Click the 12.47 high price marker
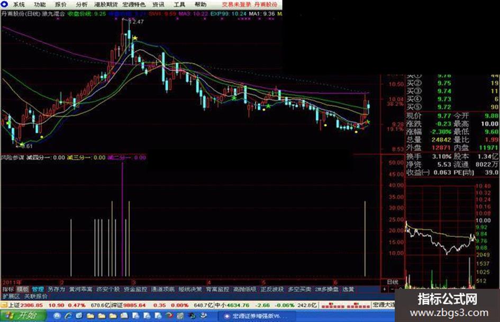500x322 pixels. click(x=137, y=22)
